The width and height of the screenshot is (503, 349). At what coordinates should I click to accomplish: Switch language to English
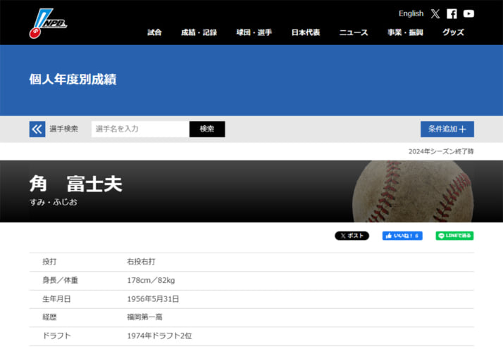[x=411, y=13]
